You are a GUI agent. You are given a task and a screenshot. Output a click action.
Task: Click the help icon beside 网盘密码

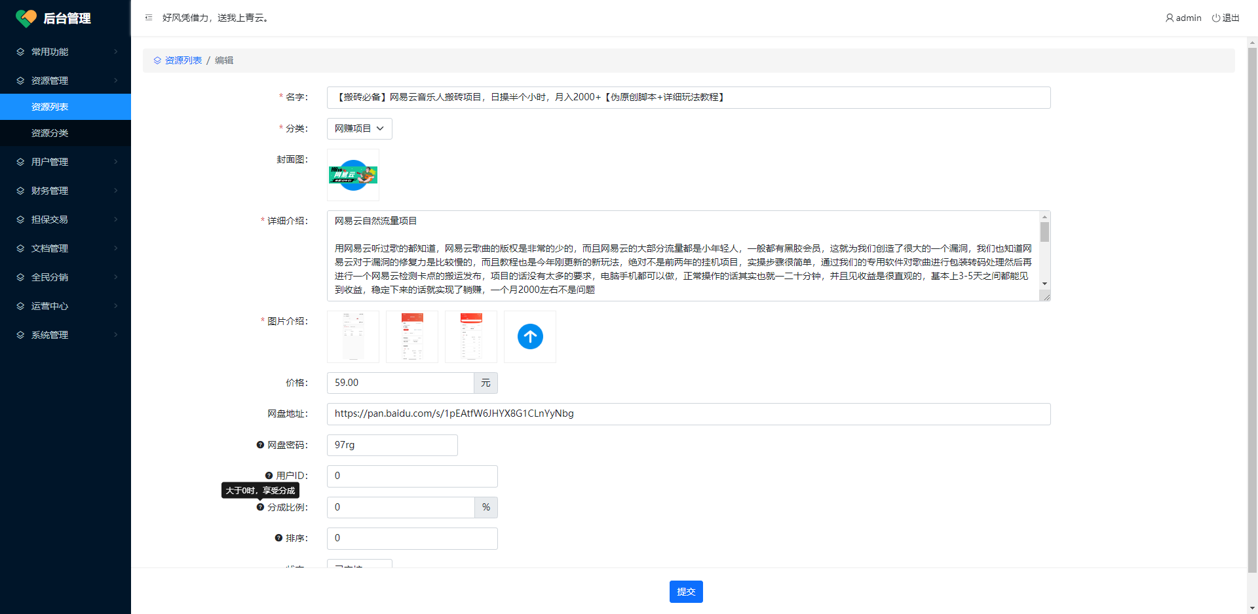pos(260,445)
